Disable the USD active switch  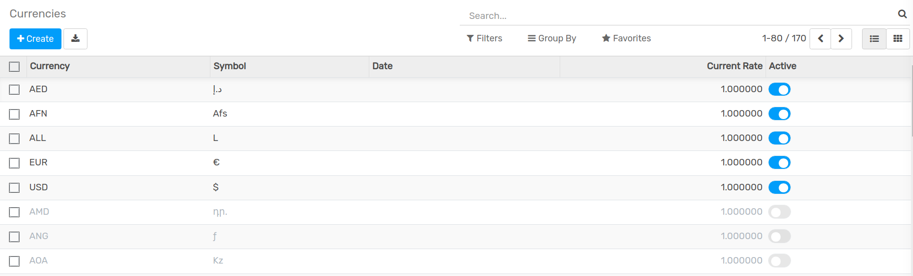click(x=779, y=188)
